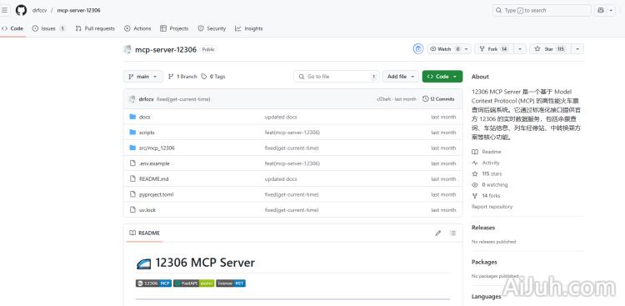Click the license MIT badge
The width and height of the screenshot is (625, 306).
pos(231,283)
